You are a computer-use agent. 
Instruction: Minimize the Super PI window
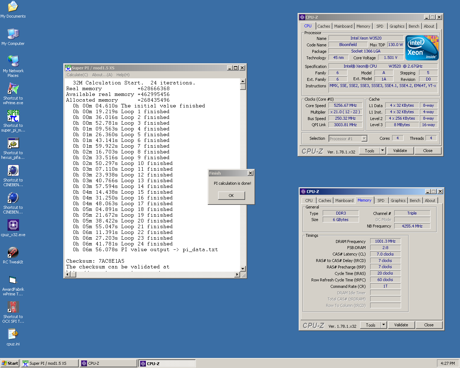tap(230, 68)
